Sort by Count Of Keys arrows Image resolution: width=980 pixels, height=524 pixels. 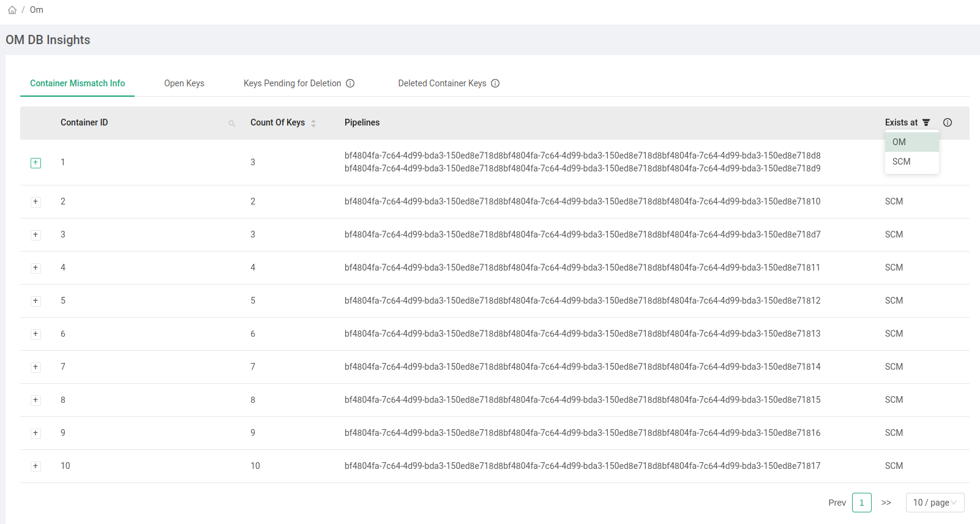313,123
